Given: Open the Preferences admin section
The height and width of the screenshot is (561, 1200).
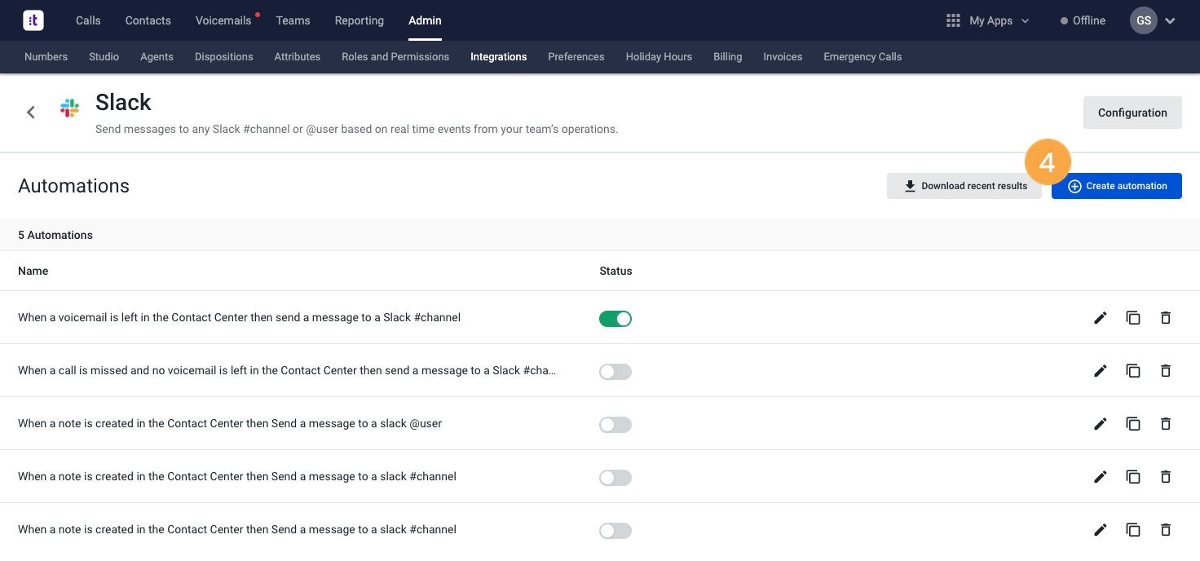Looking at the screenshot, I should 576,57.
